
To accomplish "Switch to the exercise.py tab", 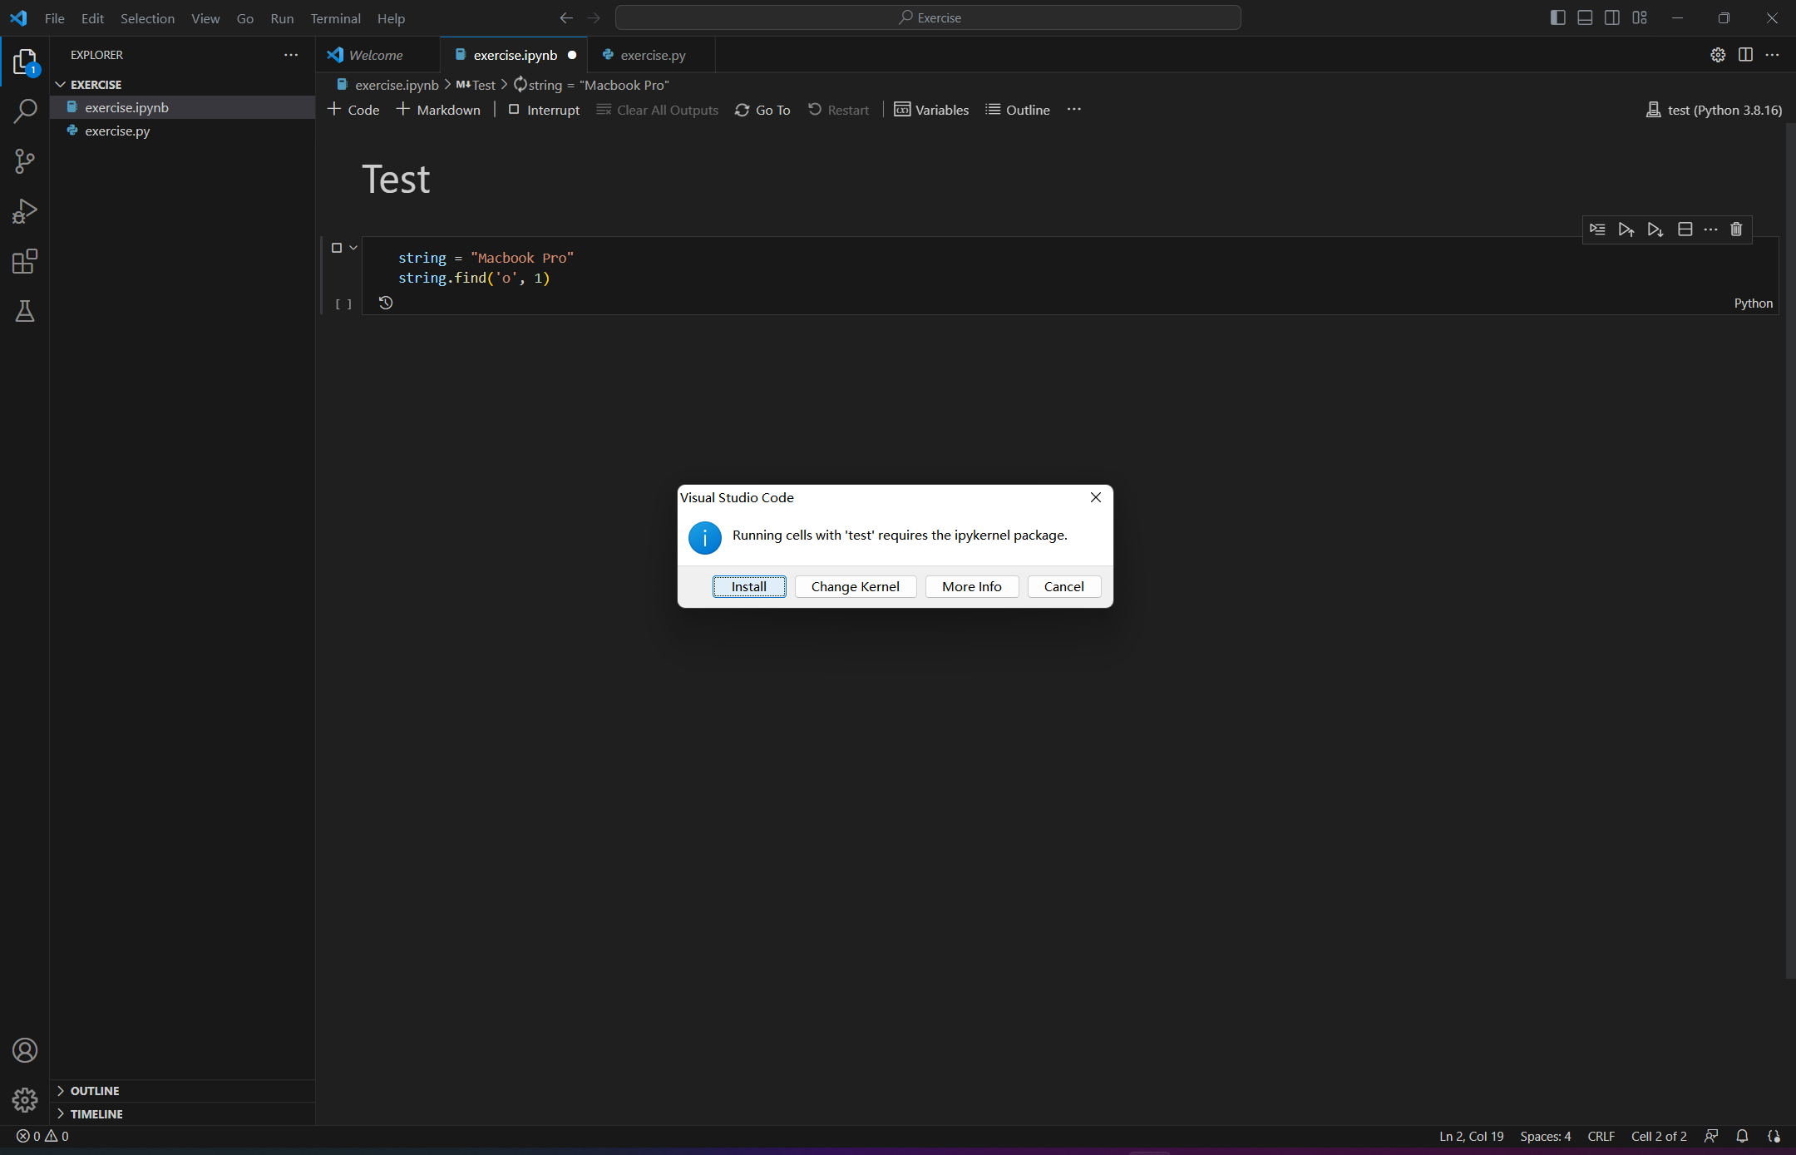I will pyautogui.click(x=653, y=55).
